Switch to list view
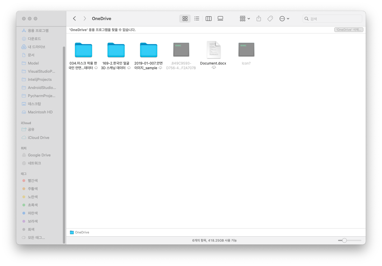This screenshot has width=382, height=266. 197,19
